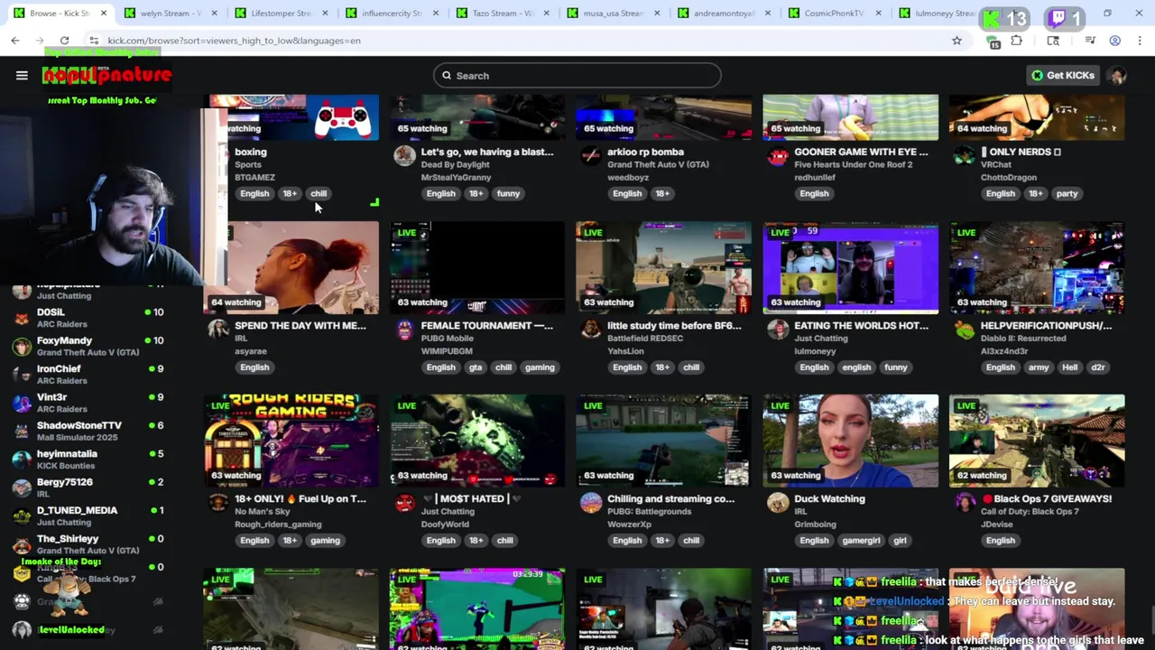Viewport: 1155px width, 650px height.
Task: Open Dead By Daylight category link
Action: (456, 164)
